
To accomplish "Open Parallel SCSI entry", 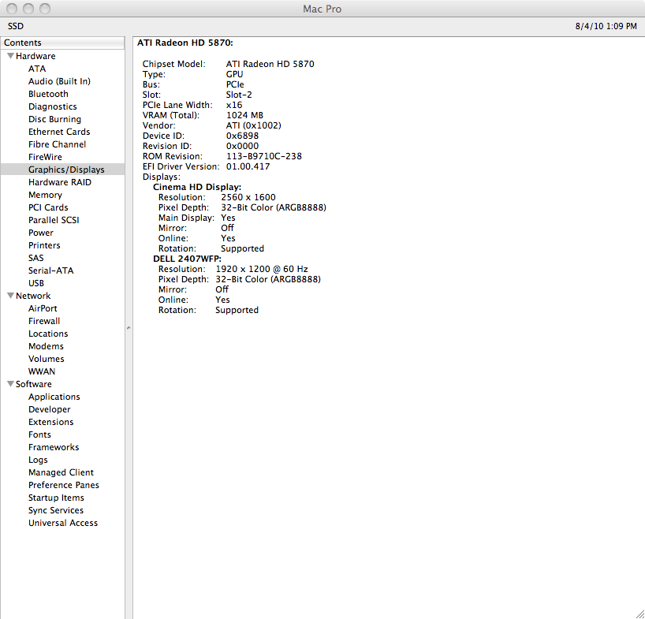I will [54, 220].
